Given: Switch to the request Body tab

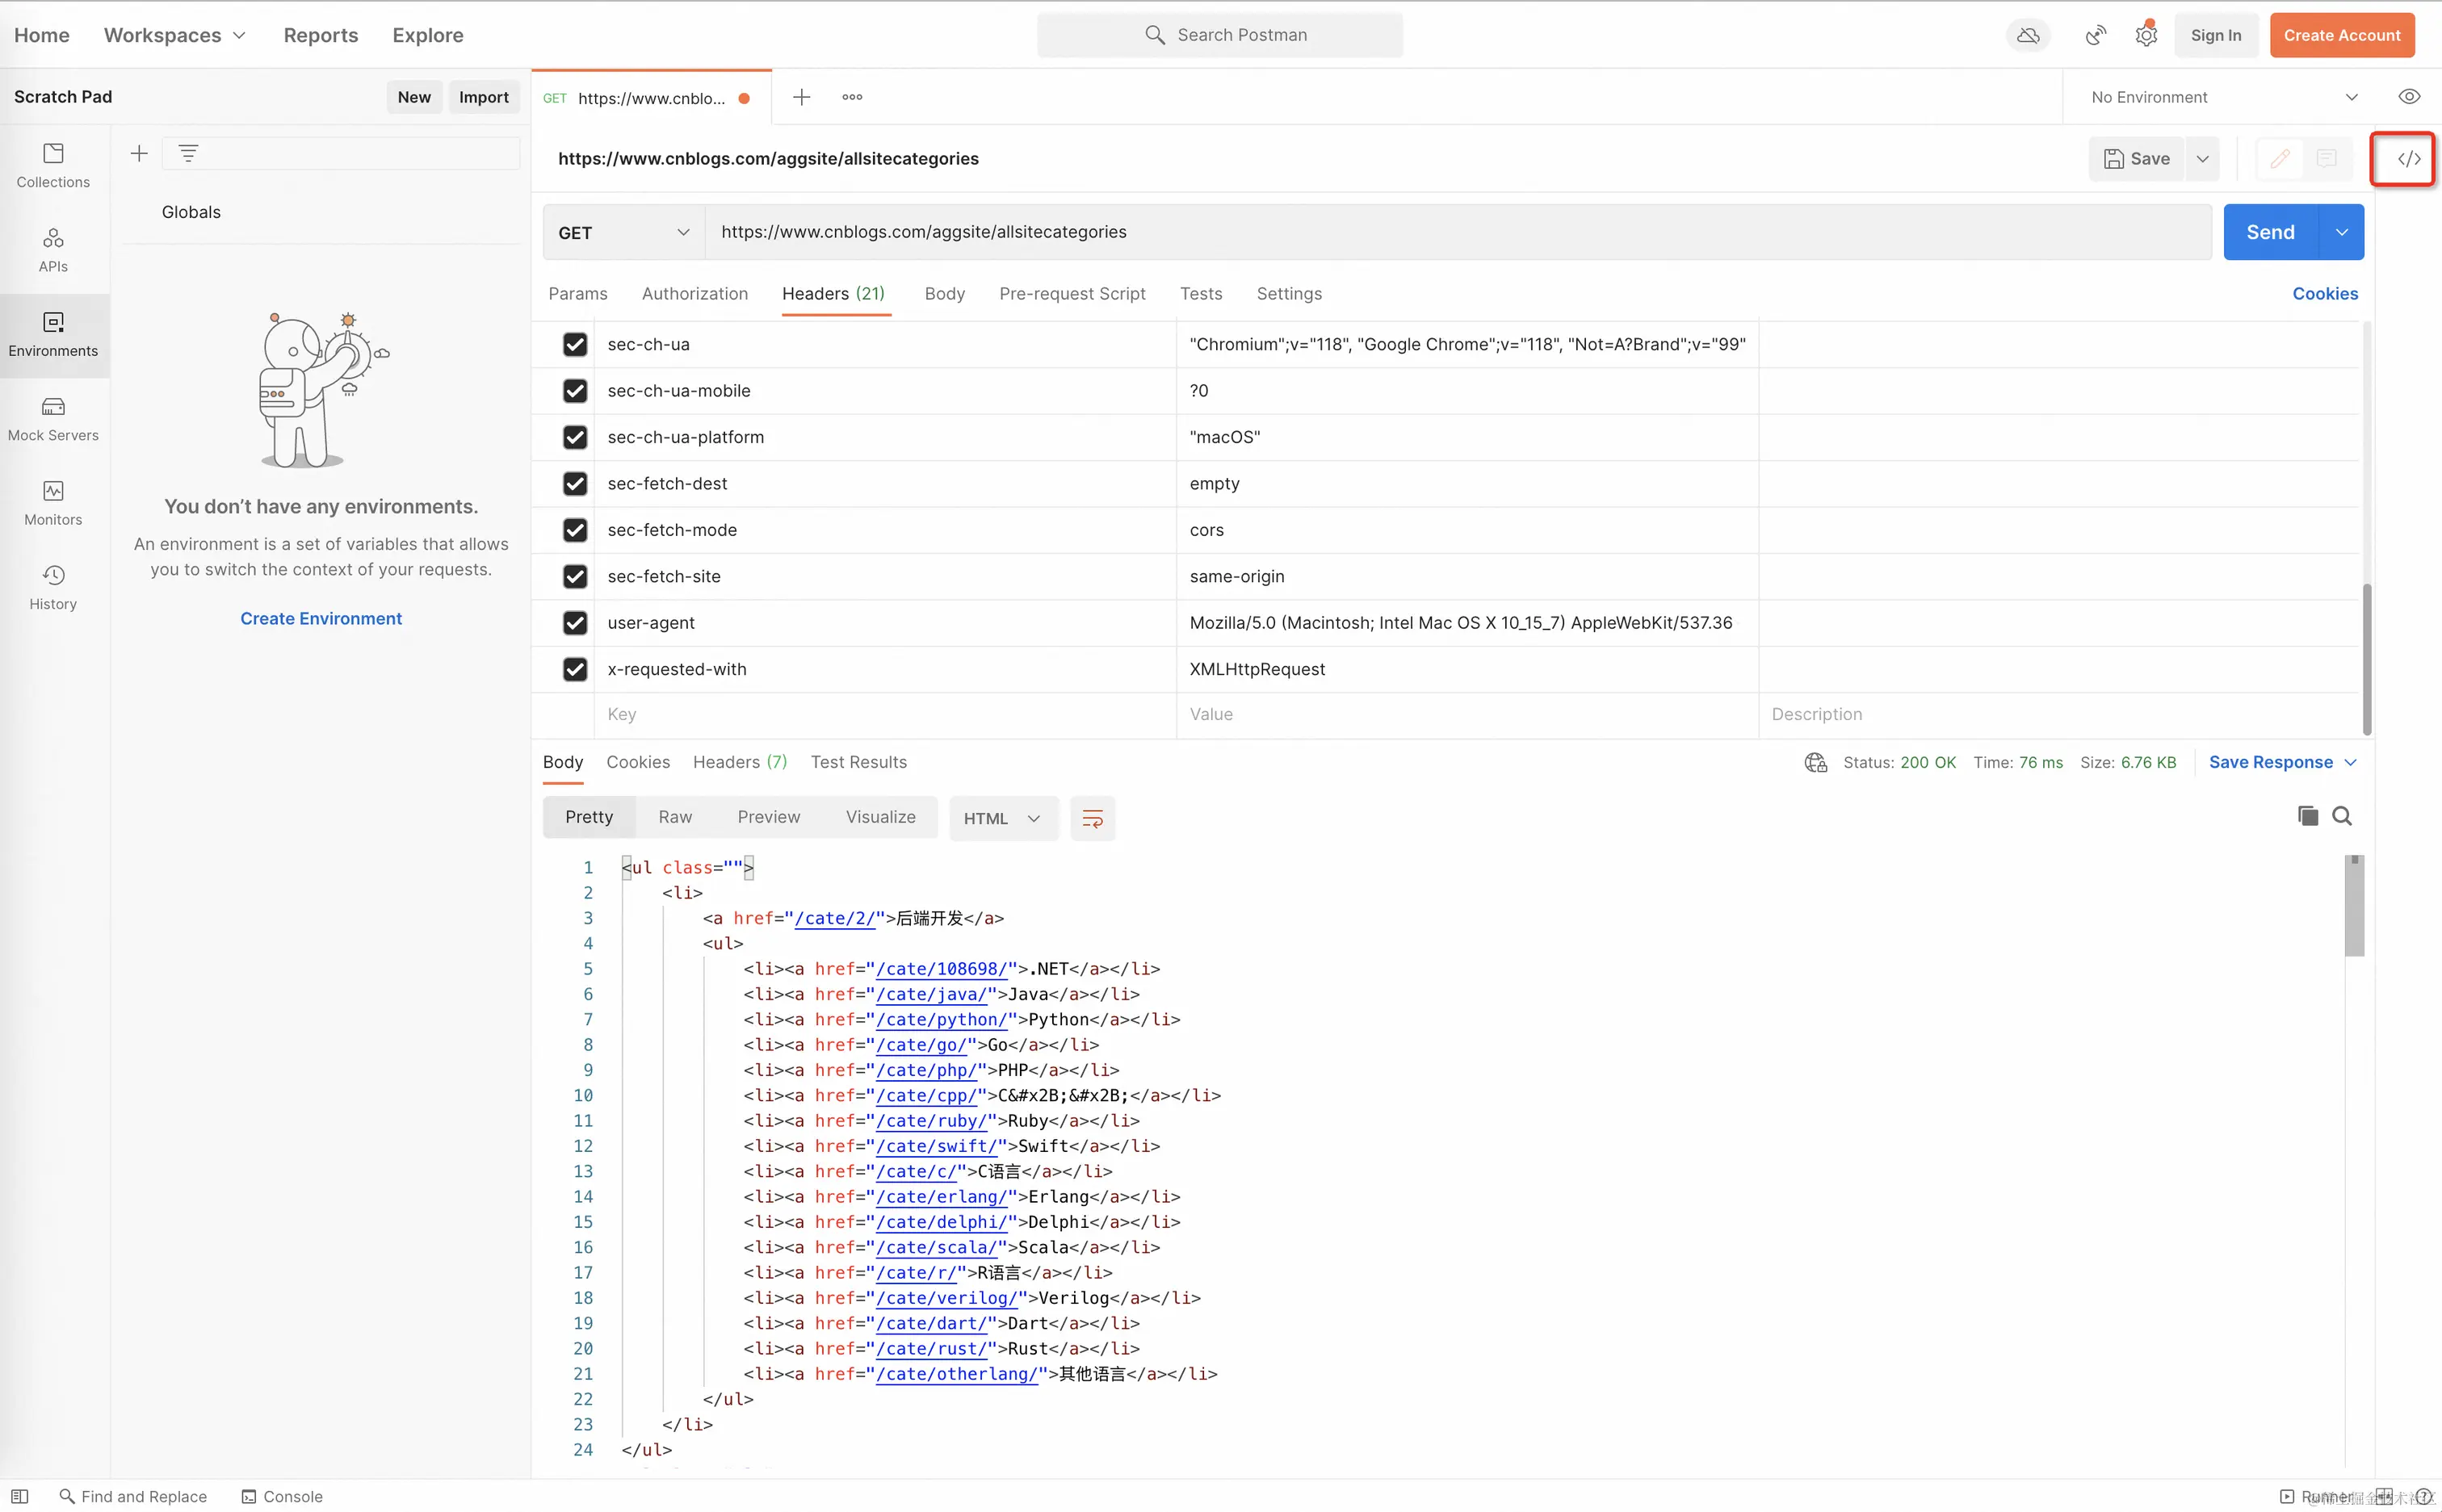Looking at the screenshot, I should [944, 293].
